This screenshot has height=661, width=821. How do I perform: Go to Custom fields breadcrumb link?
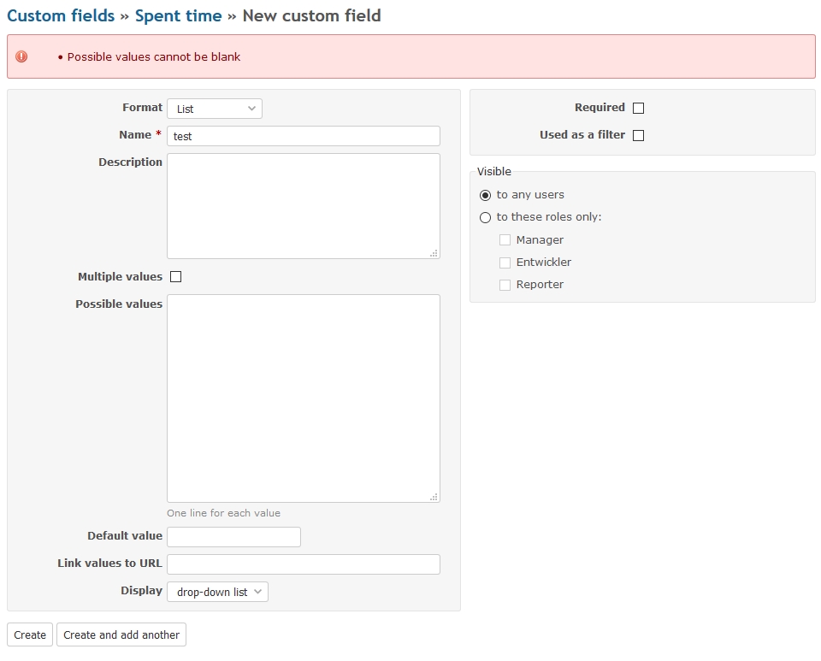[61, 15]
